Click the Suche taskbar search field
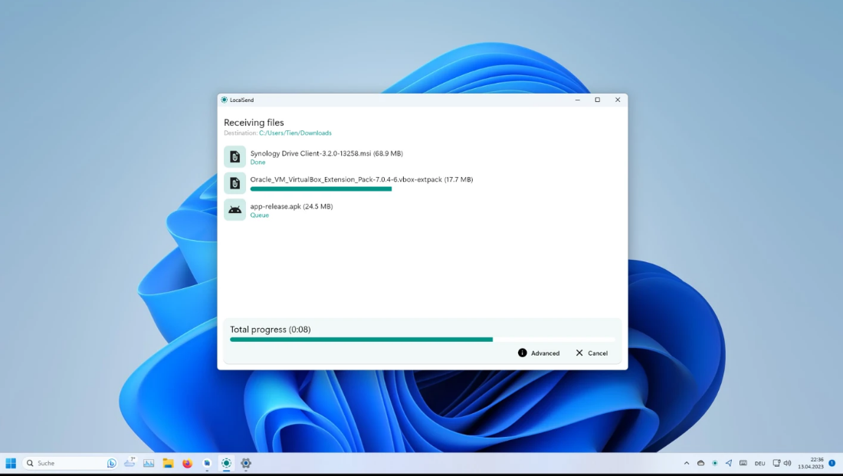 pyautogui.click(x=70, y=463)
